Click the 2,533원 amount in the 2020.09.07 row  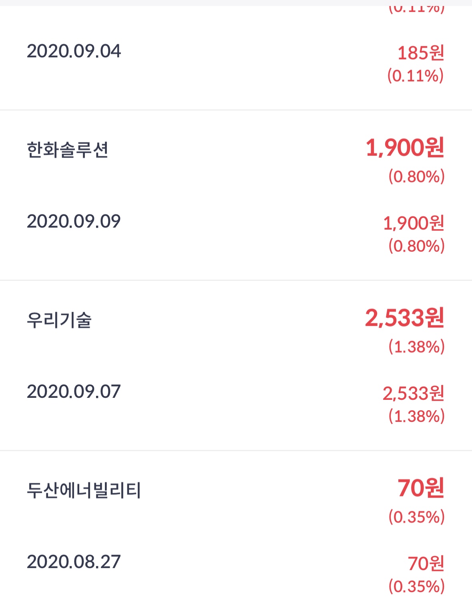pyautogui.click(x=413, y=393)
